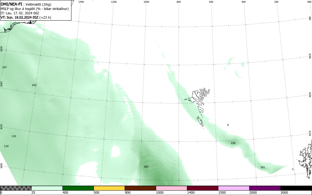Click the 107 value label on the map
Image resolution: width=312 pixels, height=195 pixels.
pos(4,67)
